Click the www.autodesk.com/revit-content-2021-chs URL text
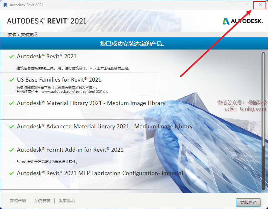268x209 pixels. tap(75, 92)
